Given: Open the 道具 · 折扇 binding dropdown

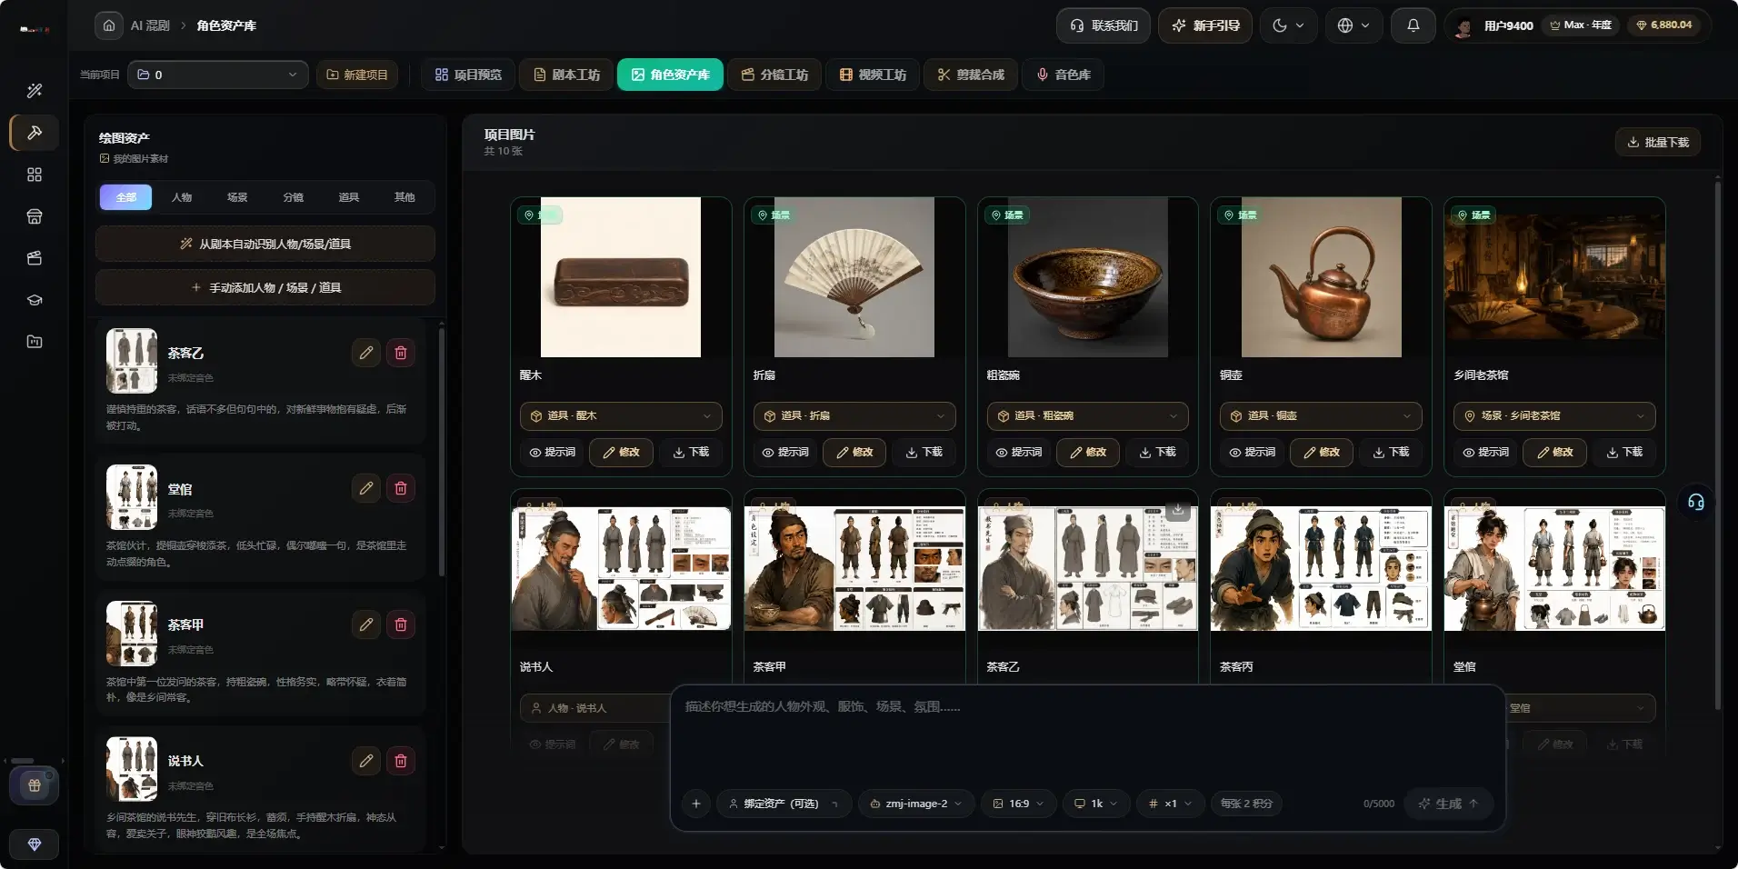Looking at the screenshot, I should click(x=854, y=416).
